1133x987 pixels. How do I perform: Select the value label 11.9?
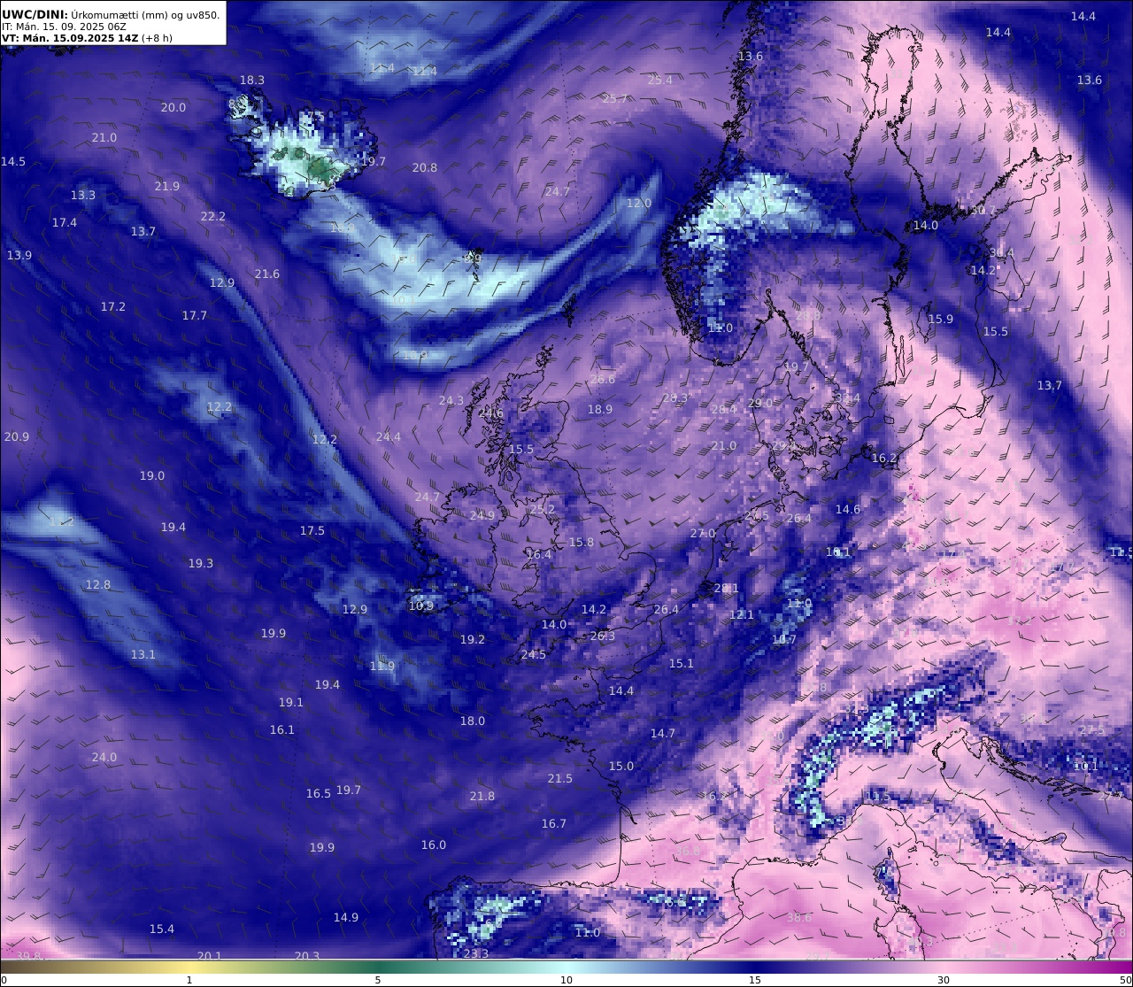[382, 666]
